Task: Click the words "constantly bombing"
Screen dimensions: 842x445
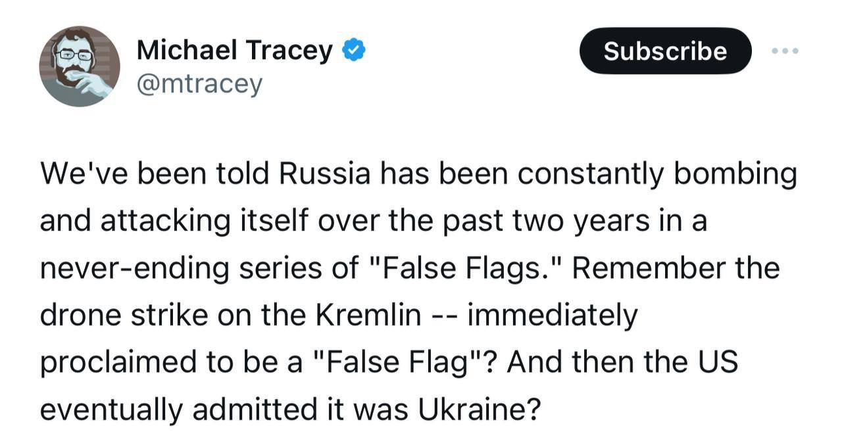Action: pos(657,174)
